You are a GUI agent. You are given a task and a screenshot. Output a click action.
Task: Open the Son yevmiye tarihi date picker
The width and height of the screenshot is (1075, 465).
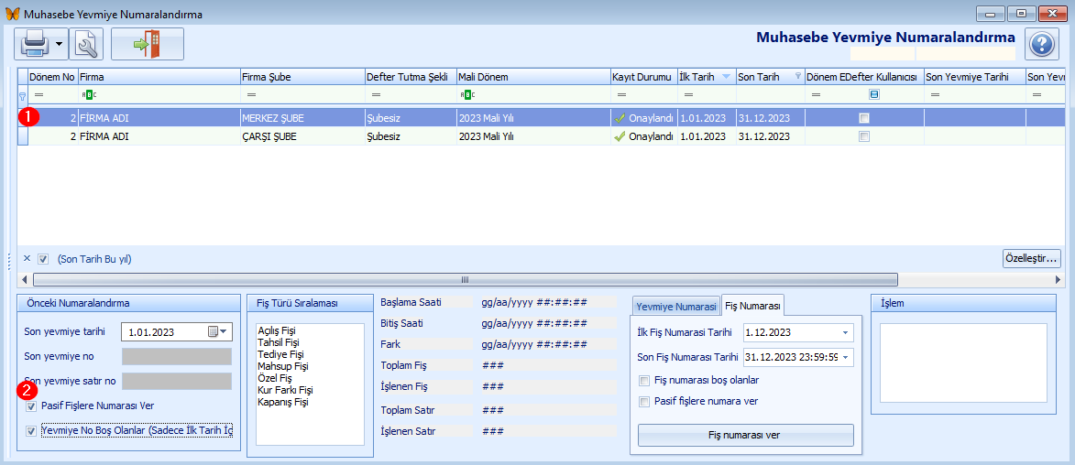(x=219, y=331)
